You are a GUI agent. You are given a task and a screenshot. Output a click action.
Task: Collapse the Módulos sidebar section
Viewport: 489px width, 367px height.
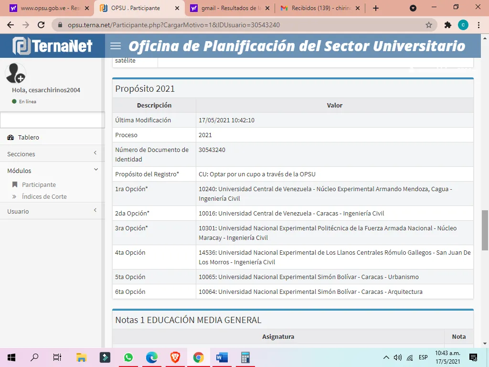click(x=53, y=171)
